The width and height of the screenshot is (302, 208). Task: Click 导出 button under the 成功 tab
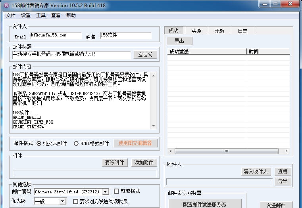(x=179, y=41)
